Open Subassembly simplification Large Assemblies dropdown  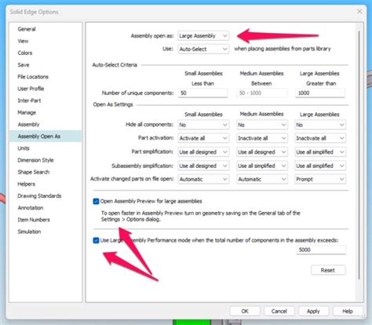pyautogui.click(x=320, y=166)
